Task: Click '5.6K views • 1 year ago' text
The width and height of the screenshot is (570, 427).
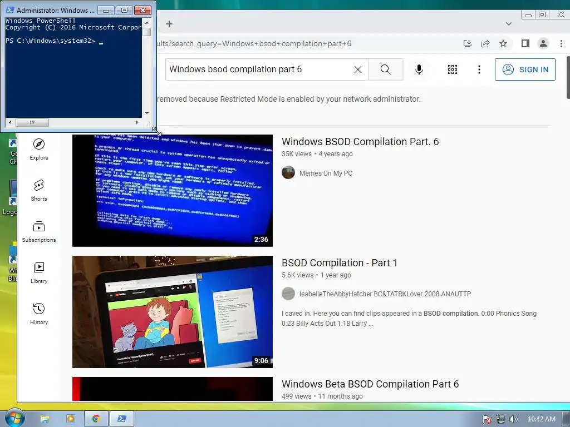Action: [316, 275]
